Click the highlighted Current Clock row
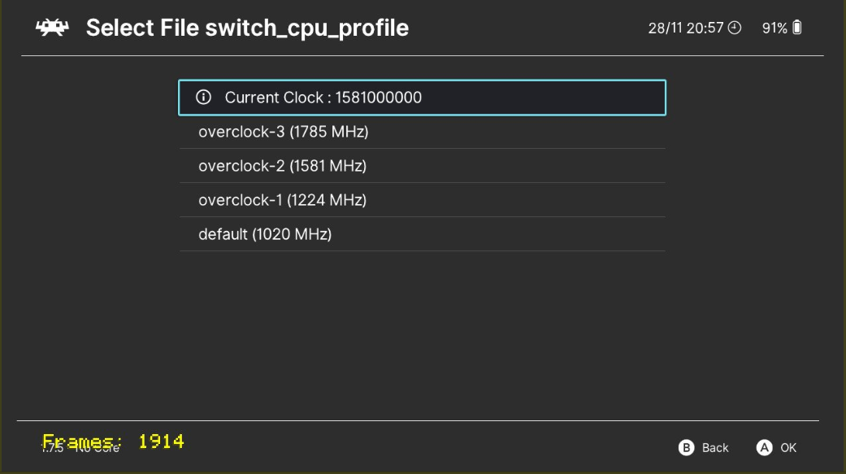Viewport: 846px width, 474px height. pos(423,98)
